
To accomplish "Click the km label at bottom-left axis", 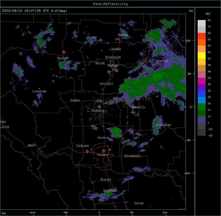I will pyautogui.click(x=4, y=213).
